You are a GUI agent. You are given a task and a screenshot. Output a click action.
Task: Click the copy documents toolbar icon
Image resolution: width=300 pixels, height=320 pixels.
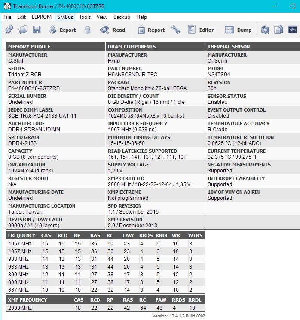point(279,30)
